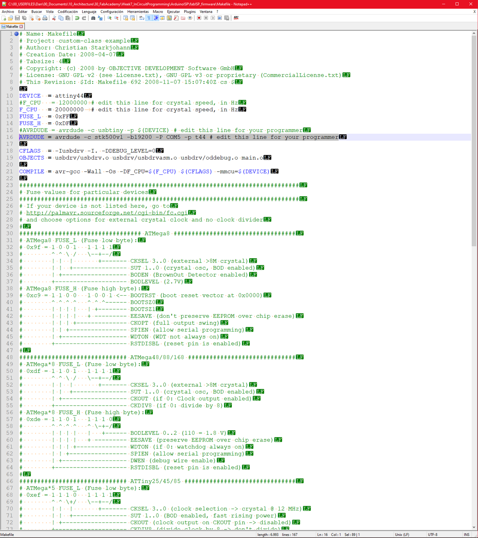
Task: Create a new document with the New icon
Action: pyautogui.click(x=4, y=18)
